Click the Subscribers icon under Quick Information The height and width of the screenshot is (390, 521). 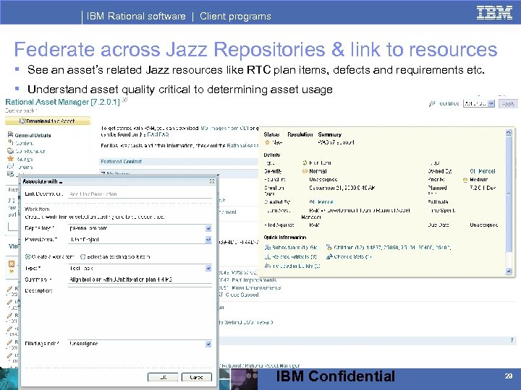pos(268,248)
